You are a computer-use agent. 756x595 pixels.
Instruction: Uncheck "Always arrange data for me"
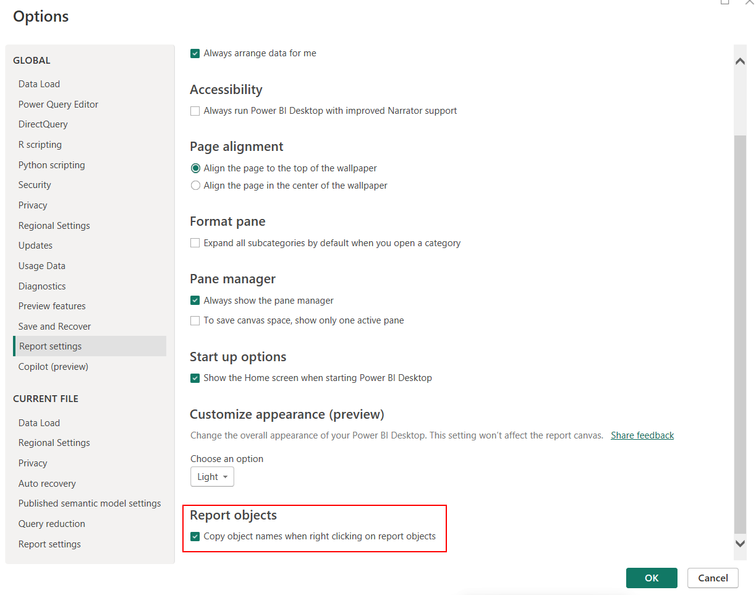[x=195, y=53]
